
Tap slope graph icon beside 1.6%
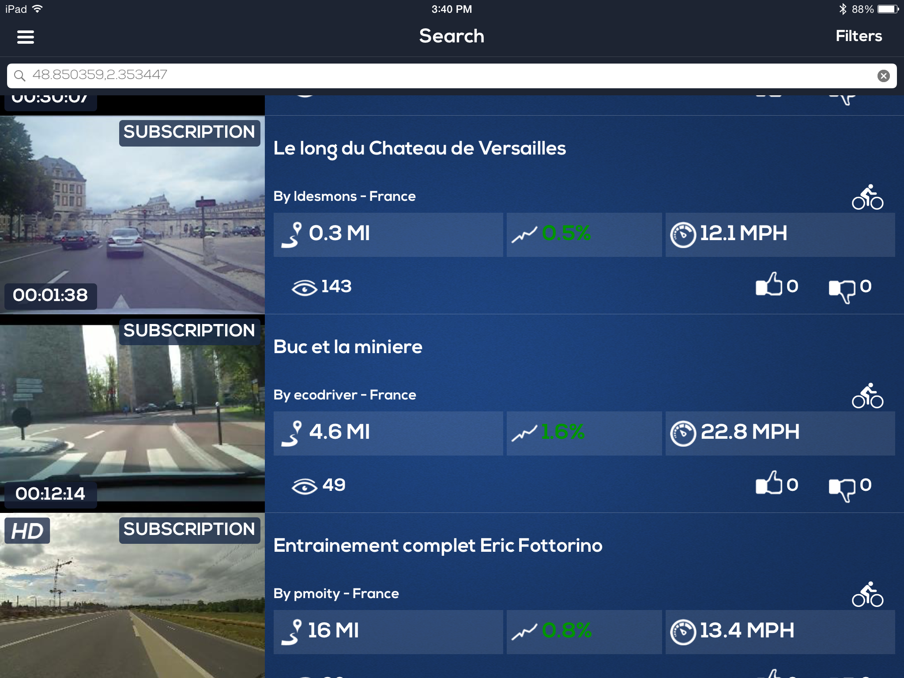click(524, 433)
